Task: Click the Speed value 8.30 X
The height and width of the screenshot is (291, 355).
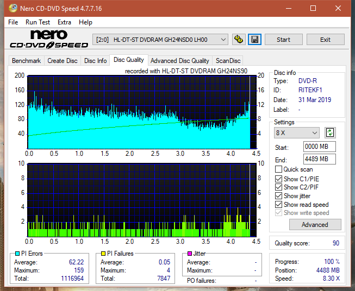Action: point(331,279)
